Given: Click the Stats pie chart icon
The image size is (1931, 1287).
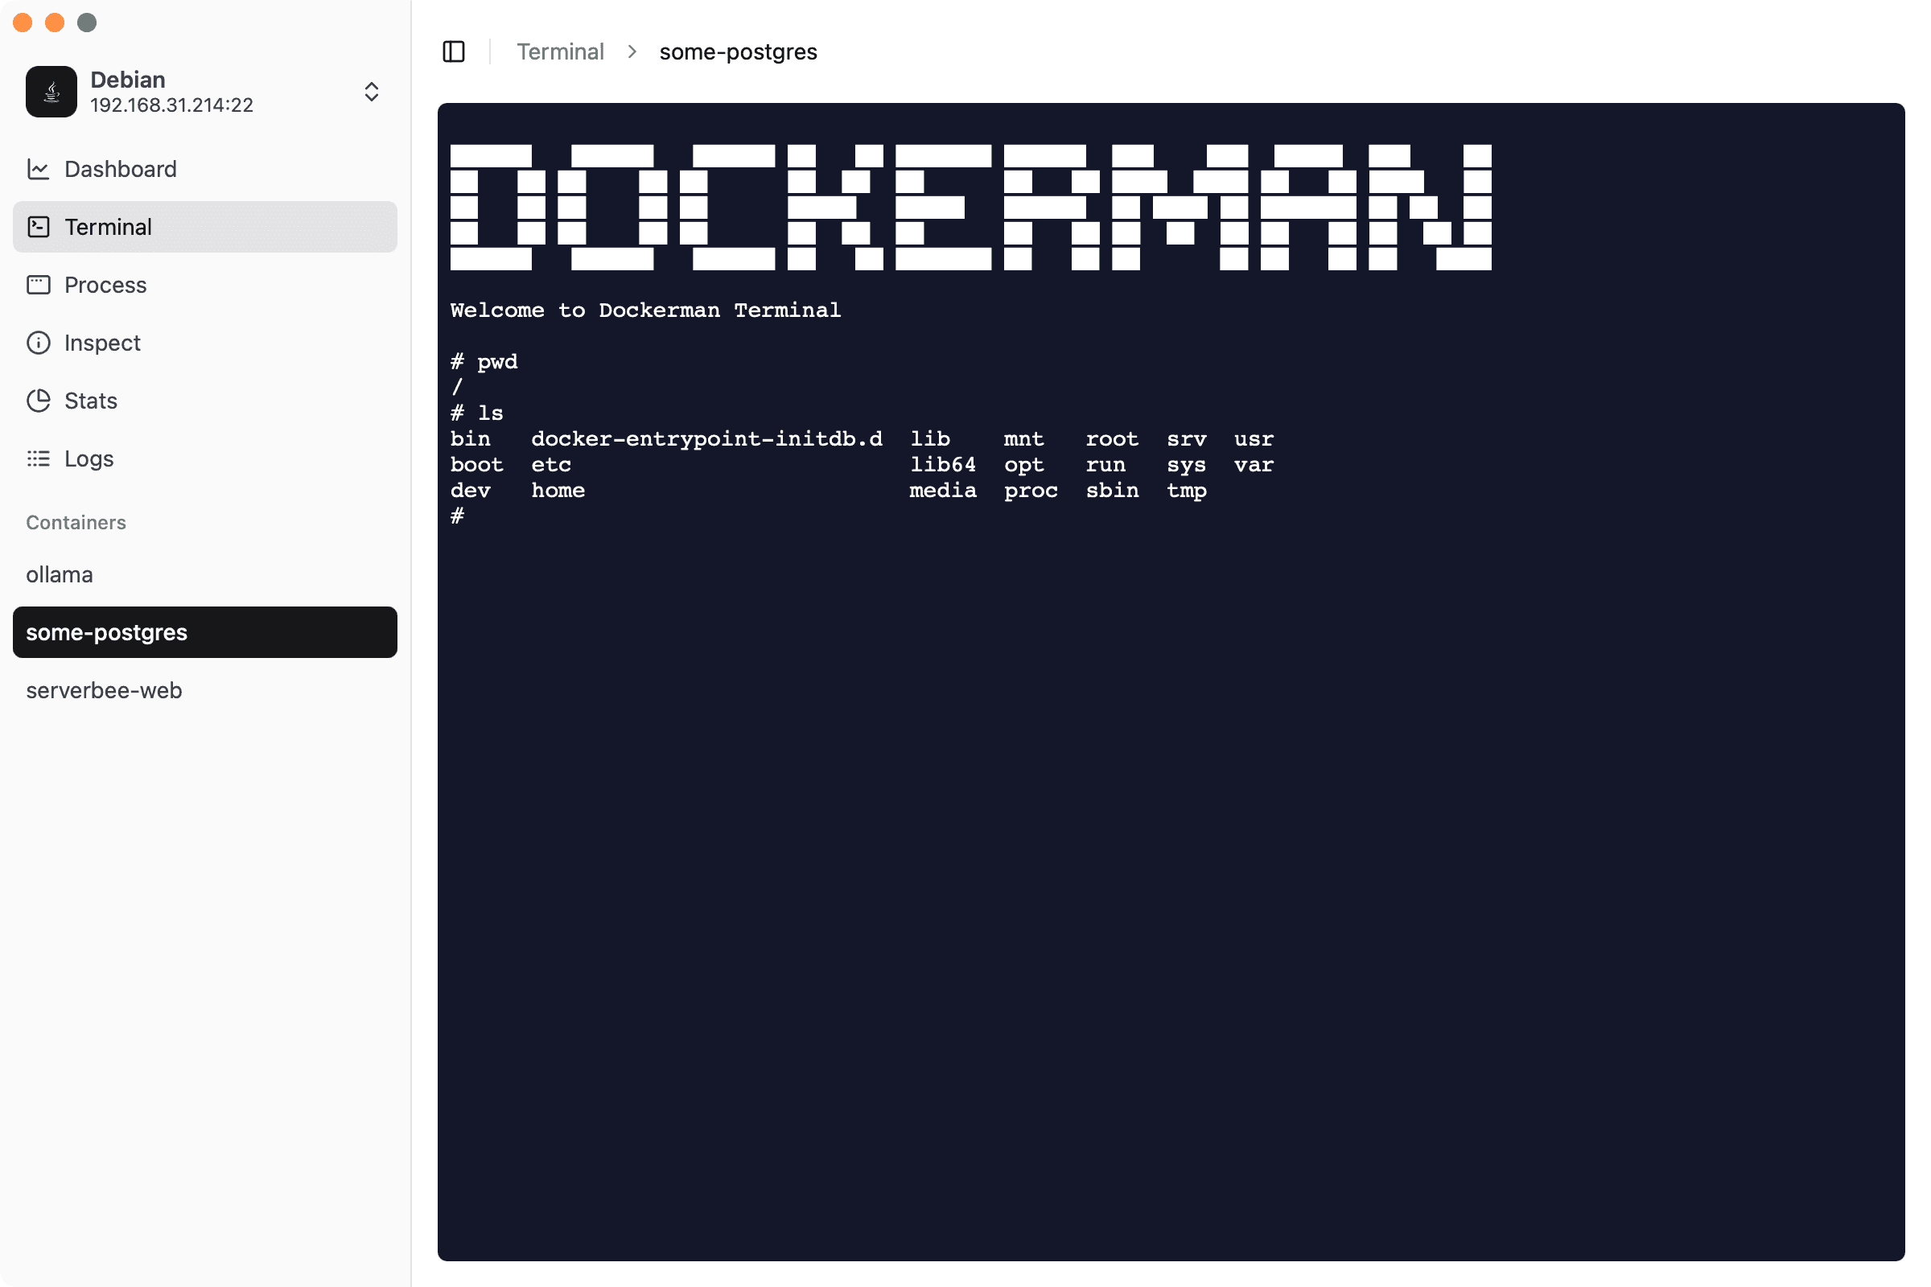Looking at the screenshot, I should pyautogui.click(x=39, y=401).
